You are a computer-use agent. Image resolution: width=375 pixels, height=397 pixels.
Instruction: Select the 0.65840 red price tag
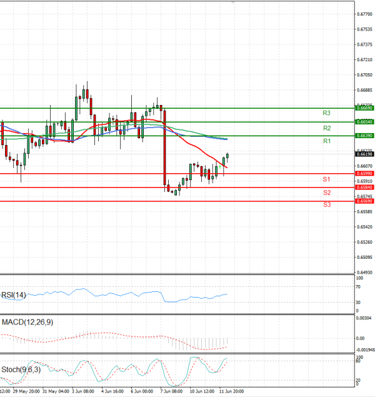coord(364,188)
